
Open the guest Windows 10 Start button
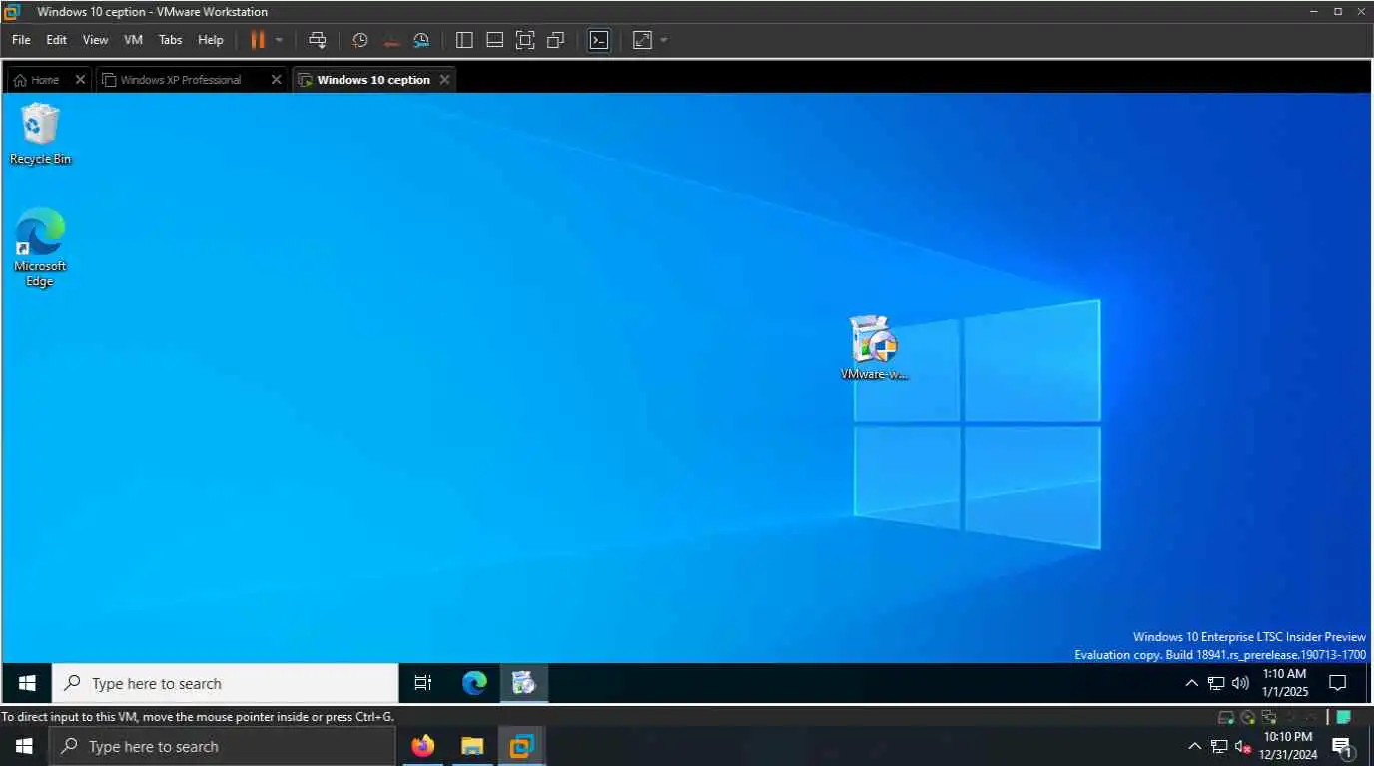(27, 683)
